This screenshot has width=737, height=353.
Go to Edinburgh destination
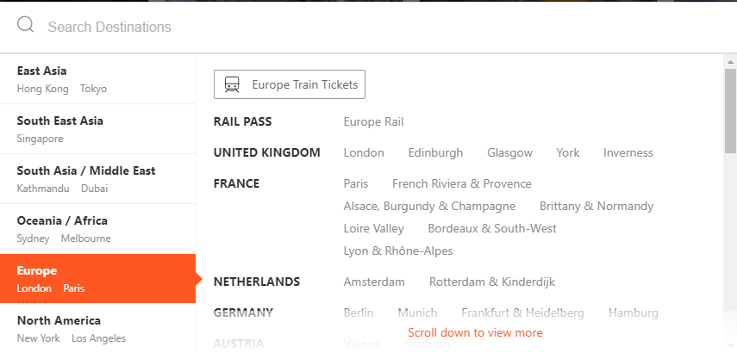coord(435,152)
